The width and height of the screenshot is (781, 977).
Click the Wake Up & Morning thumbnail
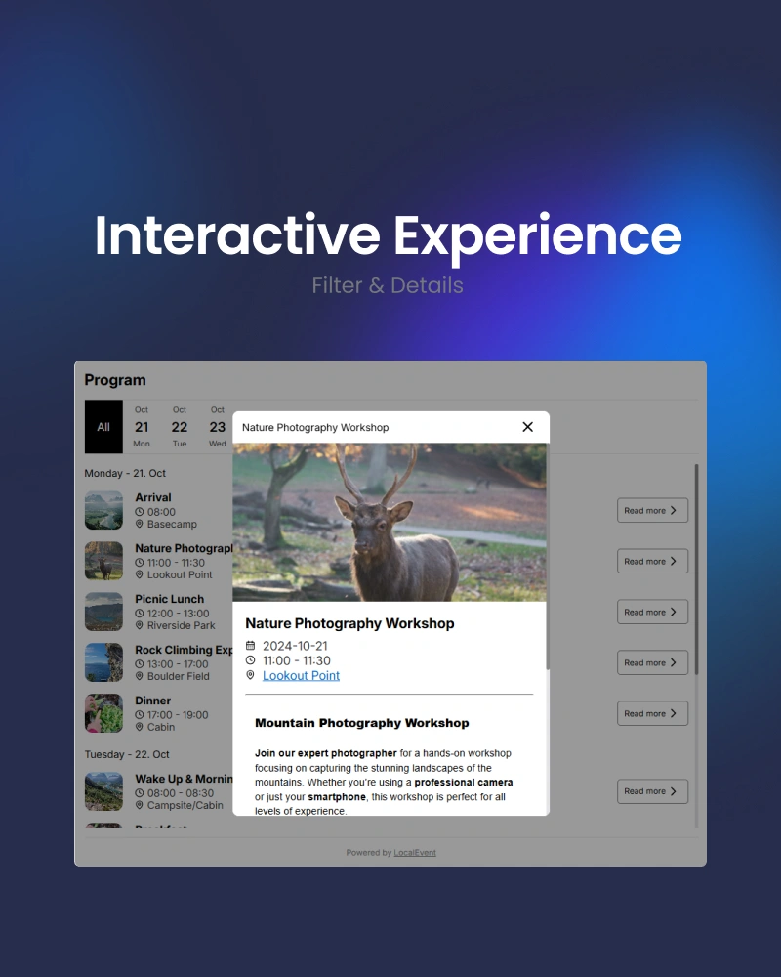coord(104,791)
